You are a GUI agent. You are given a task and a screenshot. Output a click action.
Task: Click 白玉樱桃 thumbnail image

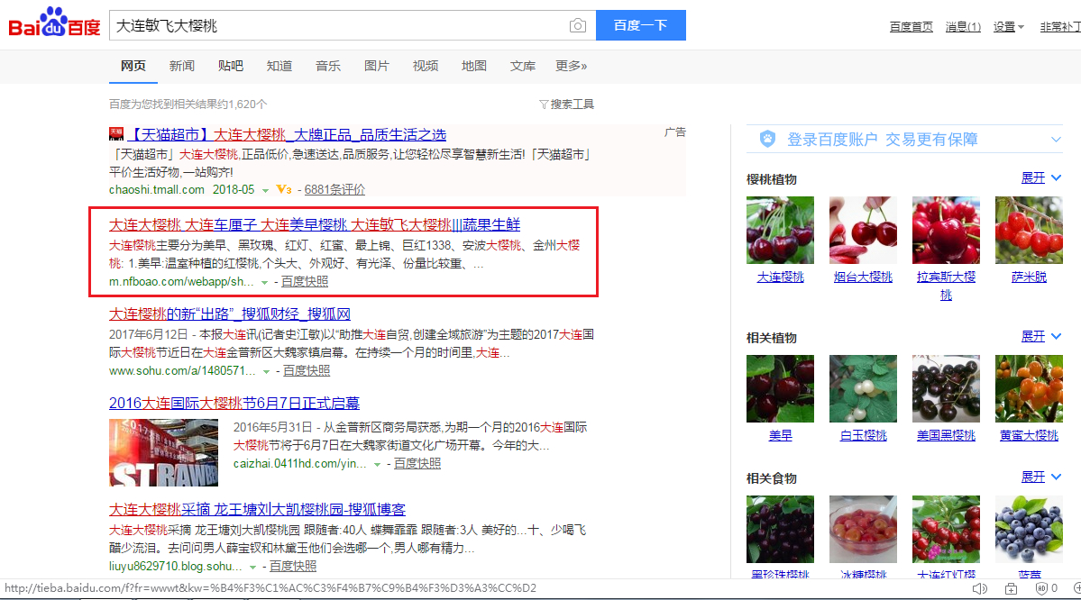tap(863, 388)
